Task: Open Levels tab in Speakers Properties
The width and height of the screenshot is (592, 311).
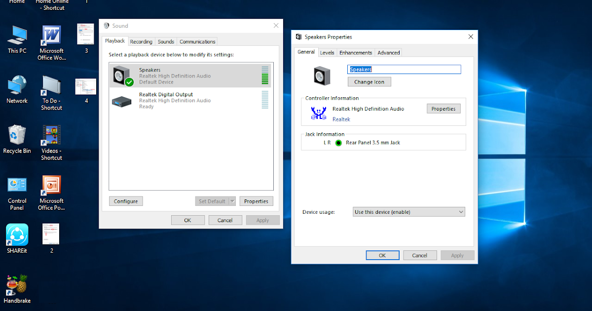Action: [327, 52]
